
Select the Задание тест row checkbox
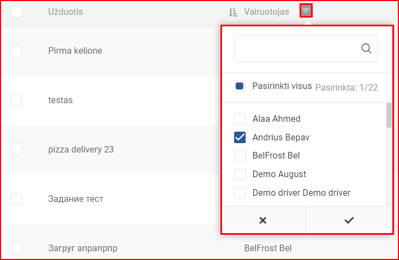(x=16, y=199)
